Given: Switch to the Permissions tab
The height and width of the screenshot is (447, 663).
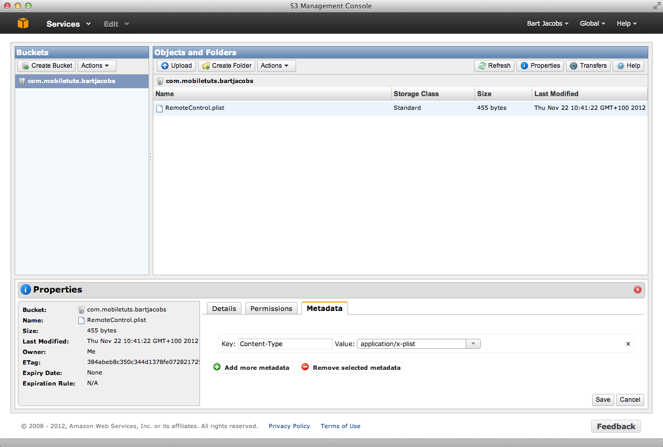Looking at the screenshot, I should pyautogui.click(x=271, y=308).
